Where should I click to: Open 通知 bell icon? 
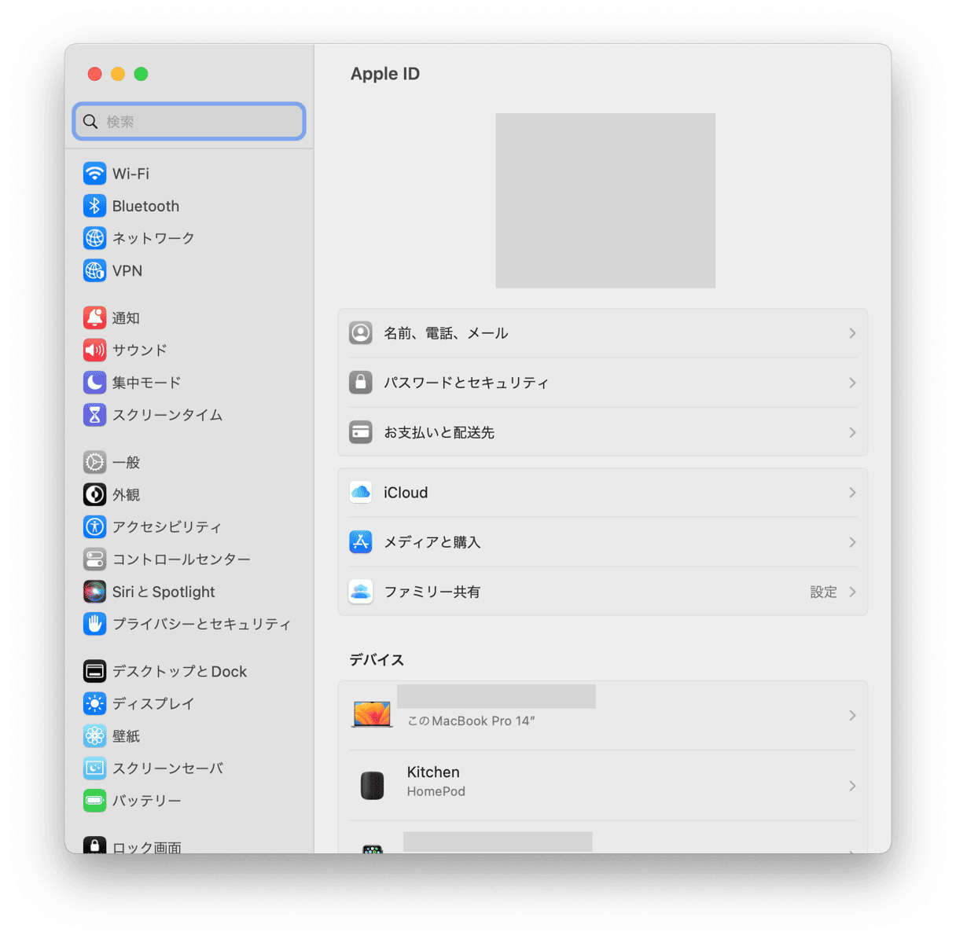(x=94, y=317)
